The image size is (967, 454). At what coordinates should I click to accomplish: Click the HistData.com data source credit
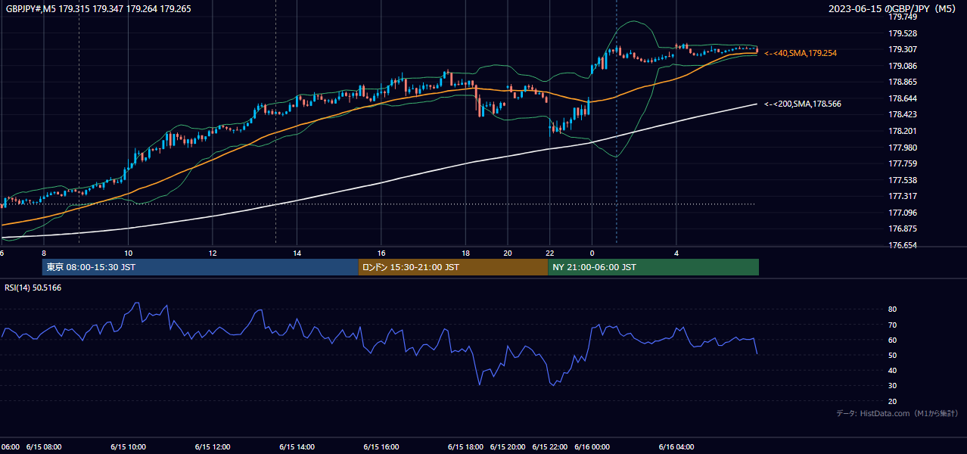[897, 413]
